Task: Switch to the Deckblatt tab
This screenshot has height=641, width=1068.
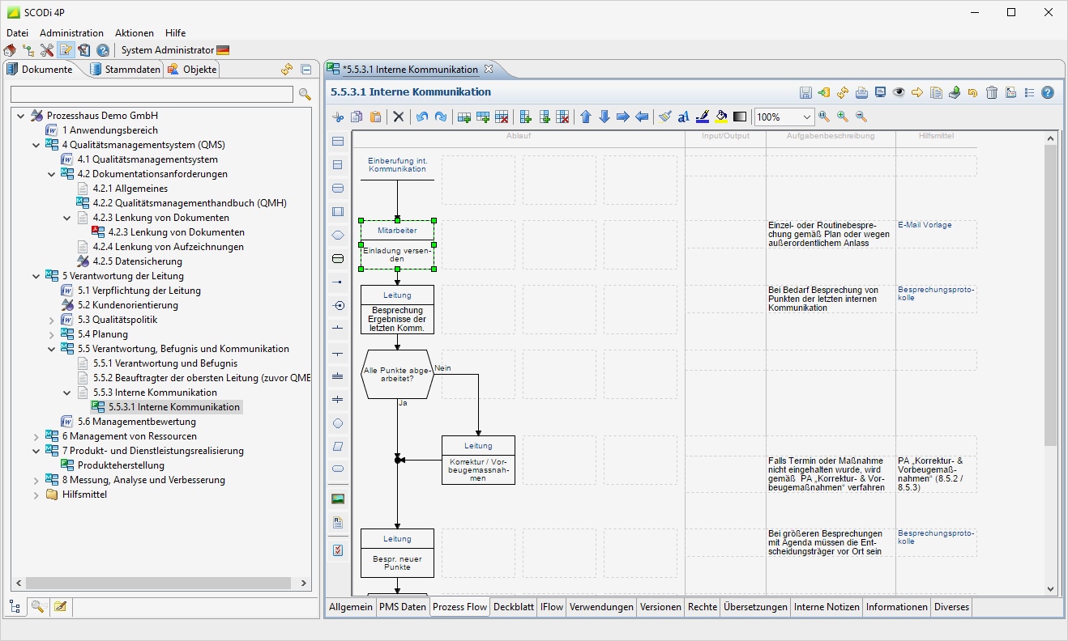Action: 514,607
